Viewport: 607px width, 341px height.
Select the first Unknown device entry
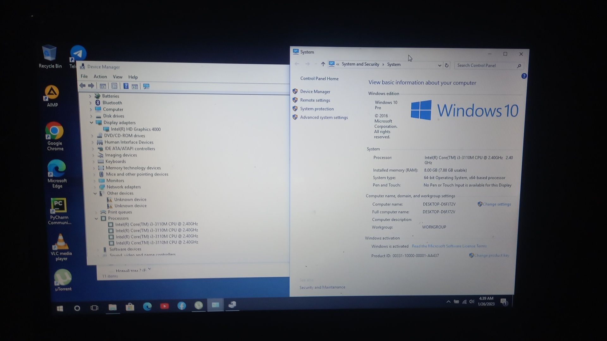(130, 200)
